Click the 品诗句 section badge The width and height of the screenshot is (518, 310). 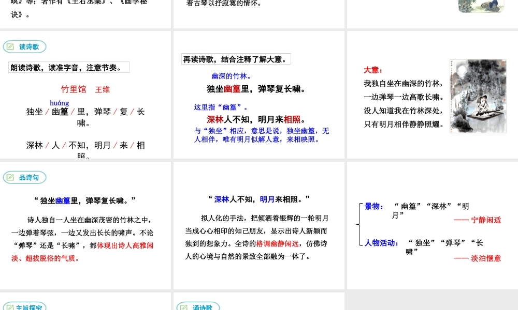pos(24,178)
